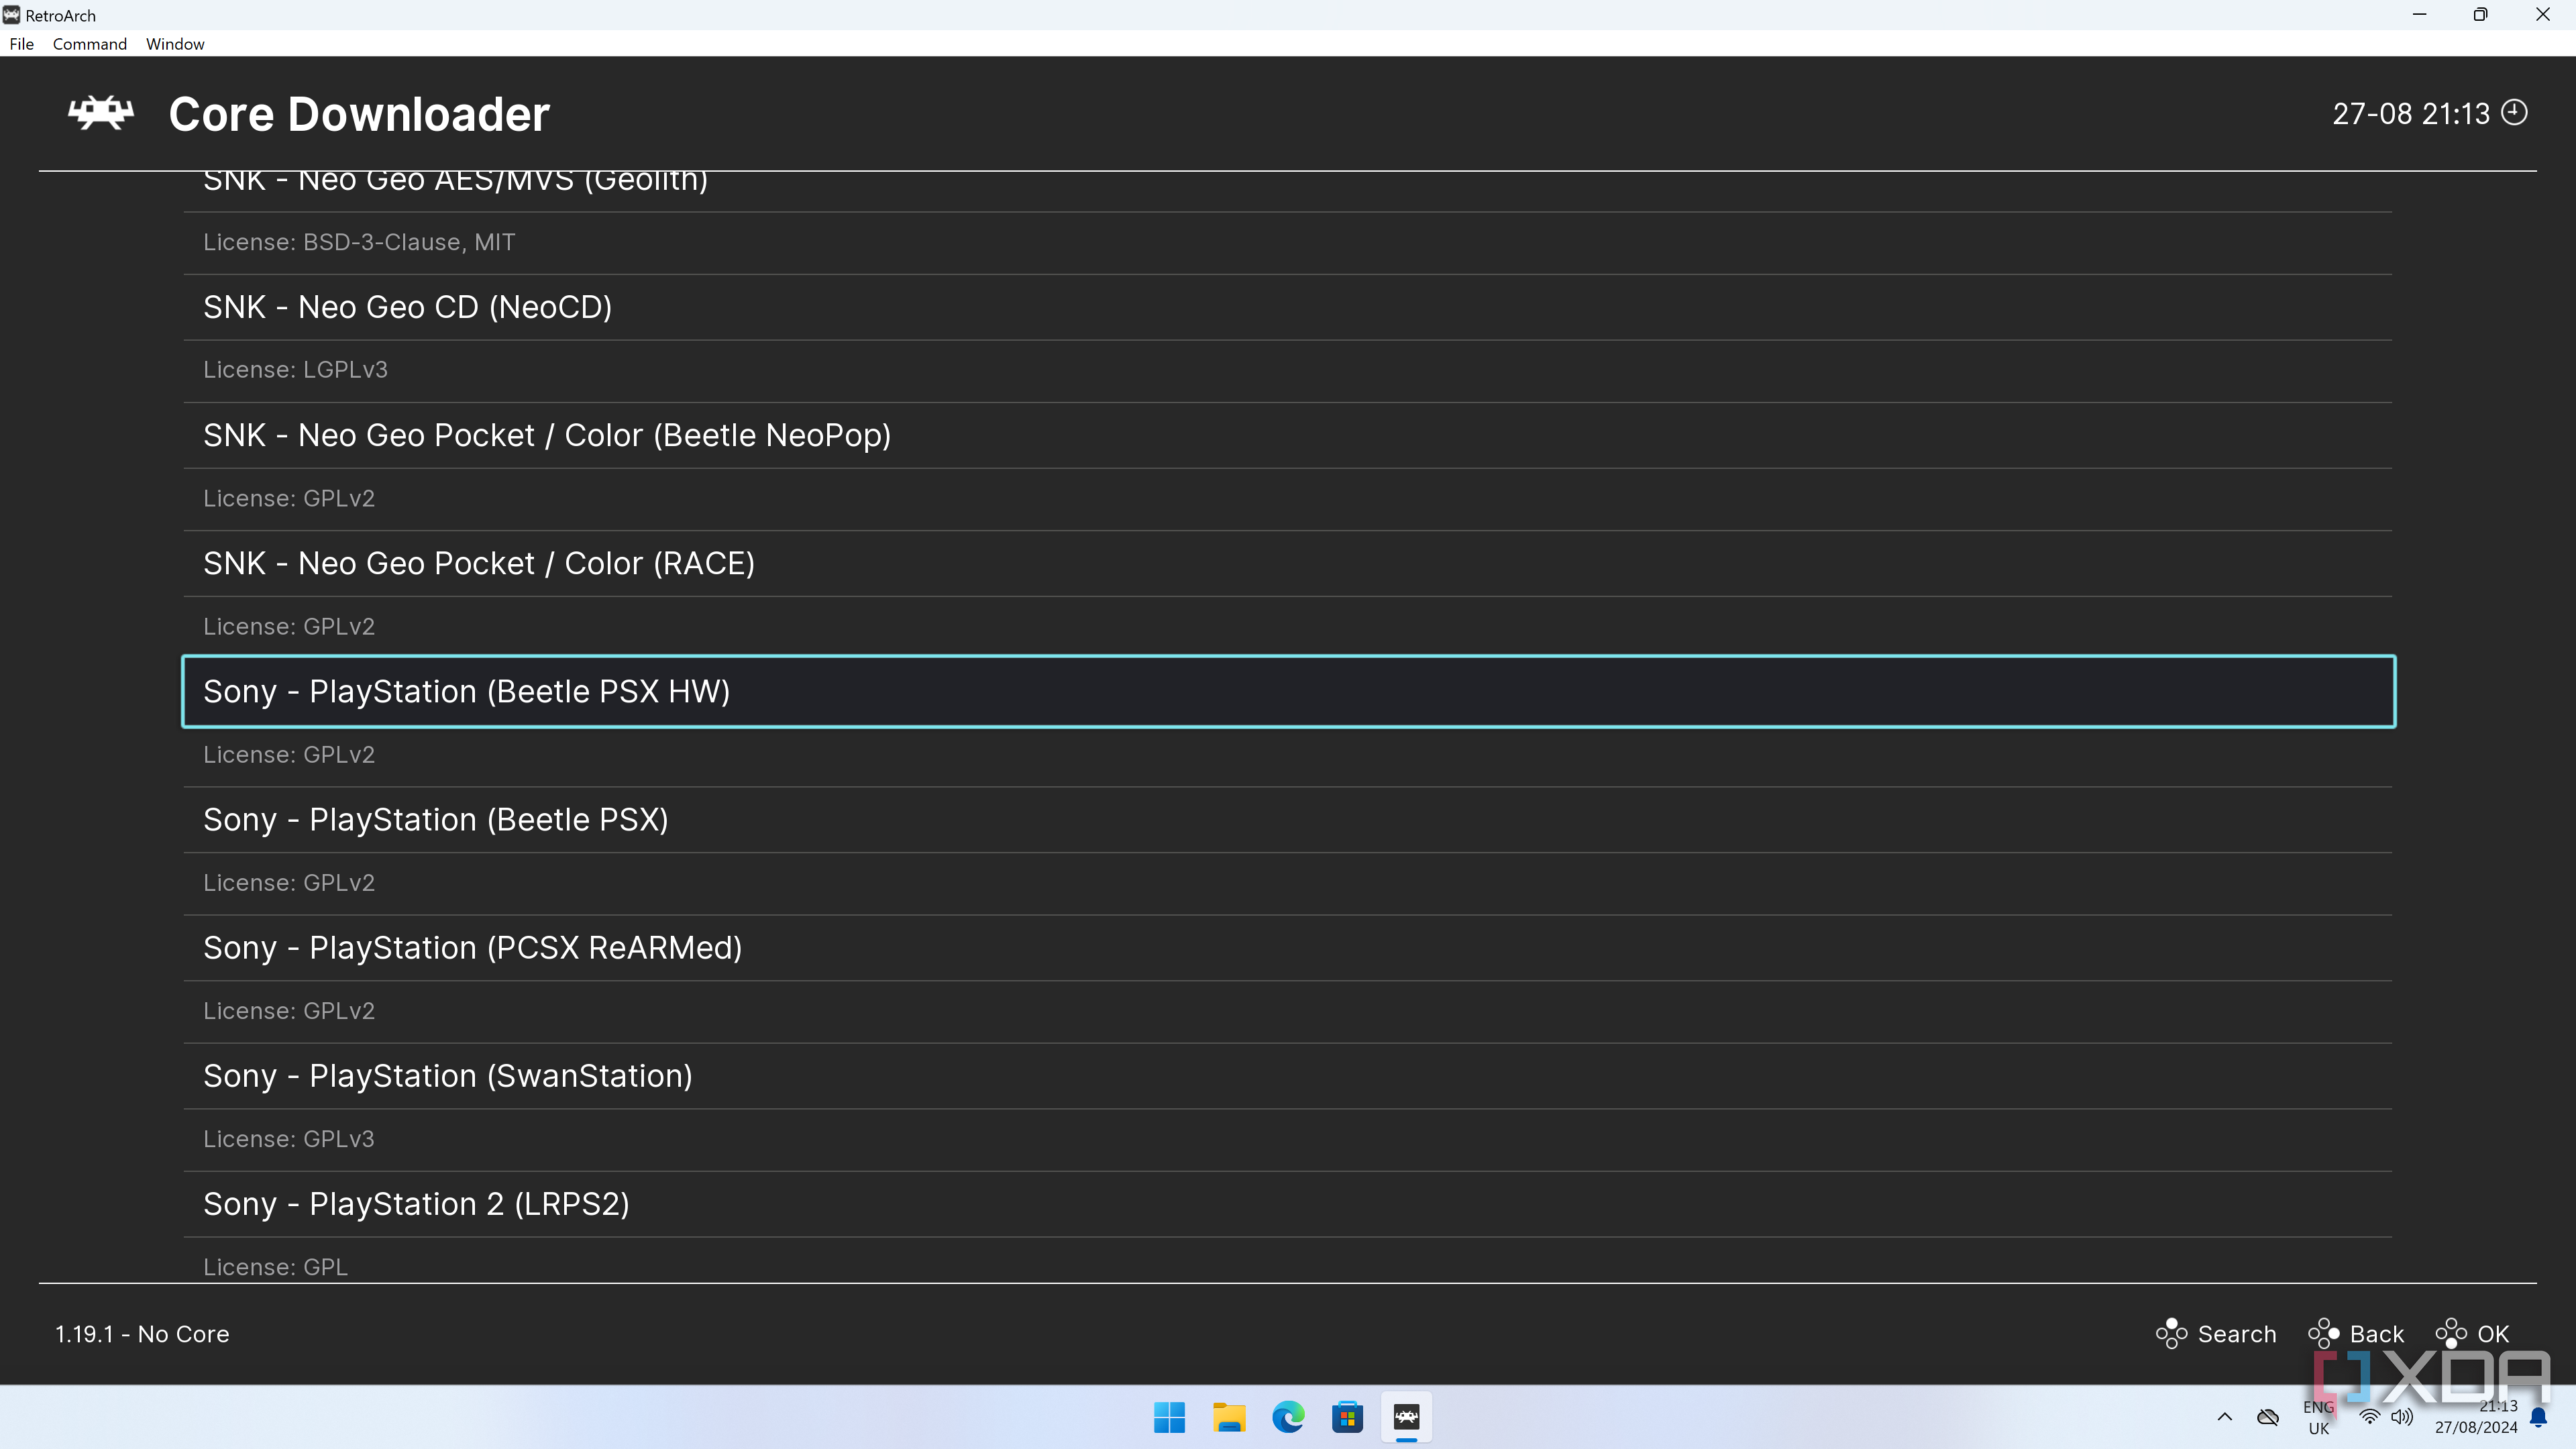2576x1449 pixels.
Task: Click the Wi-Fi network tray icon
Action: click(2369, 1417)
